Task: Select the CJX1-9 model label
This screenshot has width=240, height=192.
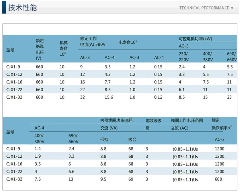Action: pos(13,67)
